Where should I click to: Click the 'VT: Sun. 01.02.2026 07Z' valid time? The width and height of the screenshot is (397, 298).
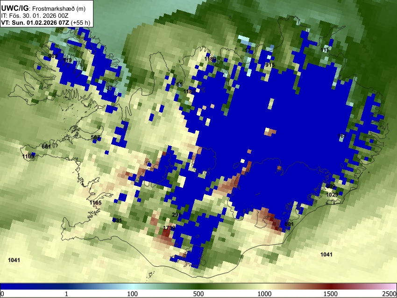point(35,22)
